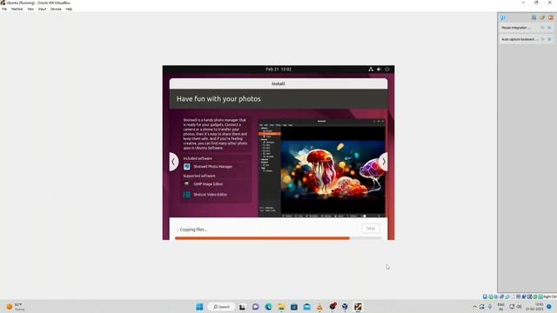Open the Input menu

click(42, 9)
